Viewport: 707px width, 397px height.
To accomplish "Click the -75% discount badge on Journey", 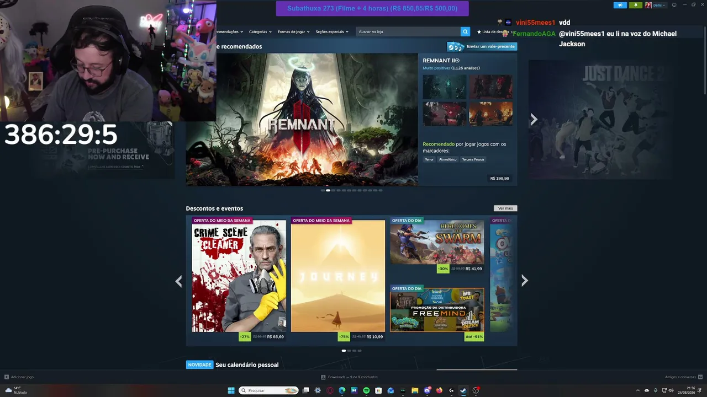I will [x=344, y=337].
